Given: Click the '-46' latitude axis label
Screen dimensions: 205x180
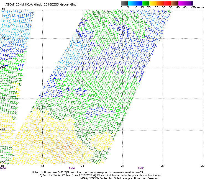Looking at the screenshot, I should [x=2, y=98].
